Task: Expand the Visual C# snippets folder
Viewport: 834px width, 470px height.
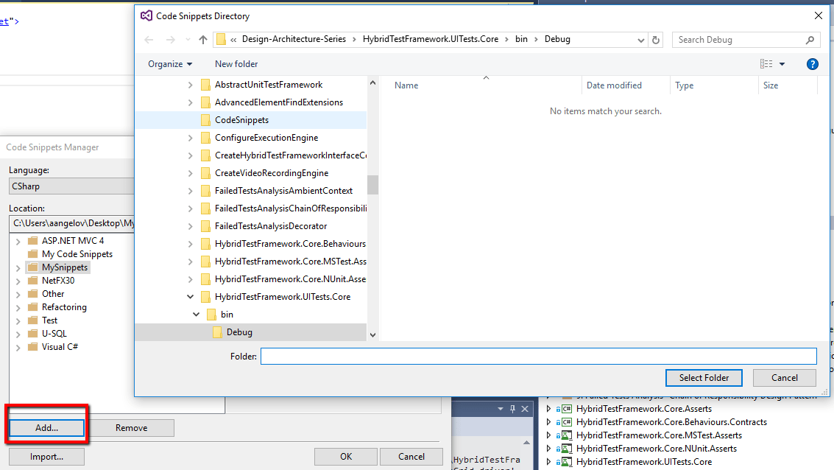Action: (18, 347)
